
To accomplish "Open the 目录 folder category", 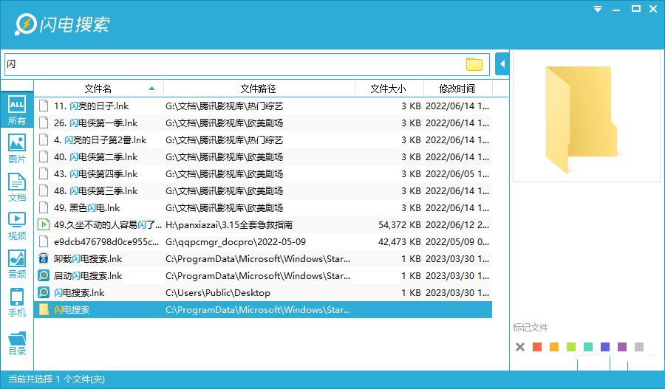I will (16, 343).
